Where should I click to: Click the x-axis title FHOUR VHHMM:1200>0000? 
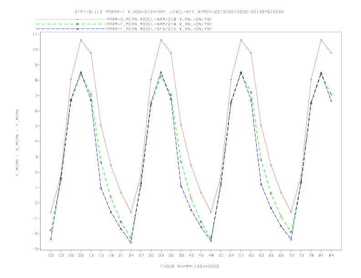point(190,266)
